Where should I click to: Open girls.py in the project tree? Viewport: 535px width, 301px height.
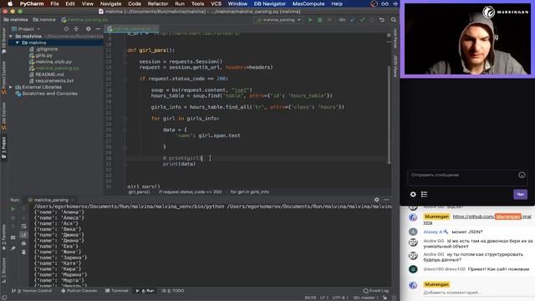point(44,55)
